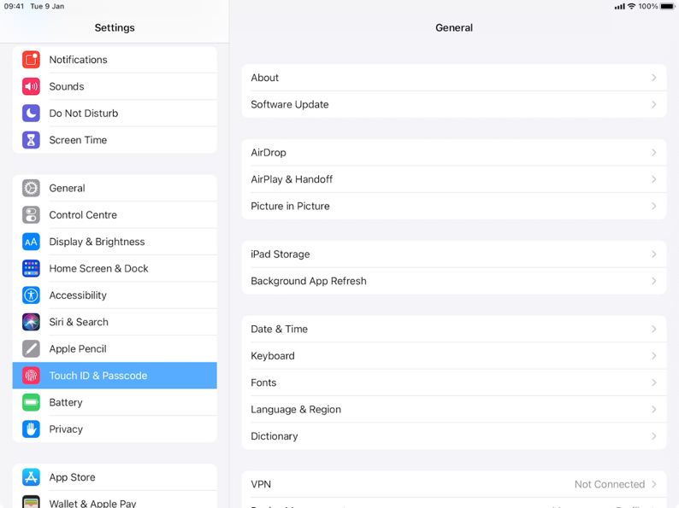Open Fonts settings
Image resolution: width=679 pixels, height=508 pixels.
pyautogui.click(x=454, y=382)
